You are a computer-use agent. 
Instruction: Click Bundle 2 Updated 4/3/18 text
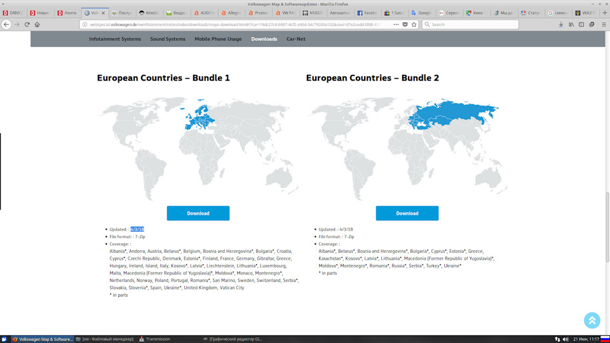pos(335,229)
